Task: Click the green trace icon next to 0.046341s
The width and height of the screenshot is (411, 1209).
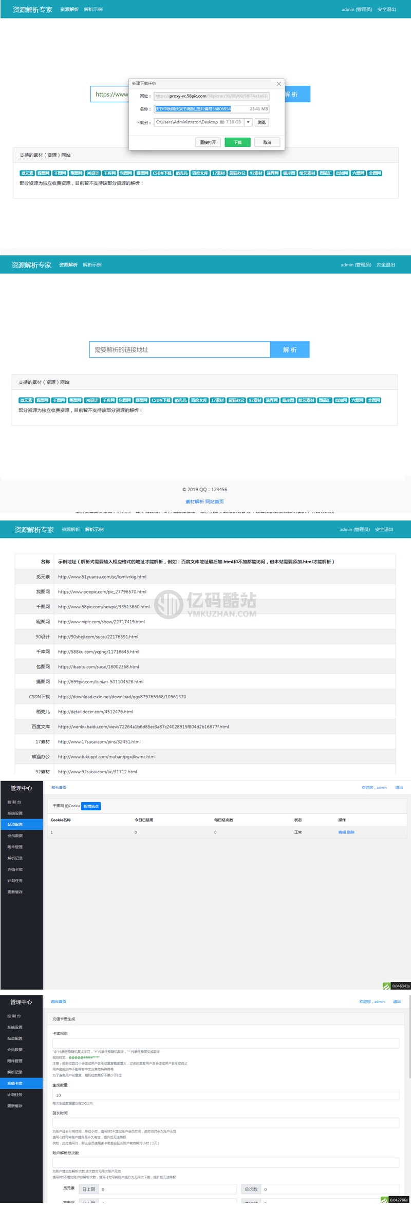Action: click(386, 986)
